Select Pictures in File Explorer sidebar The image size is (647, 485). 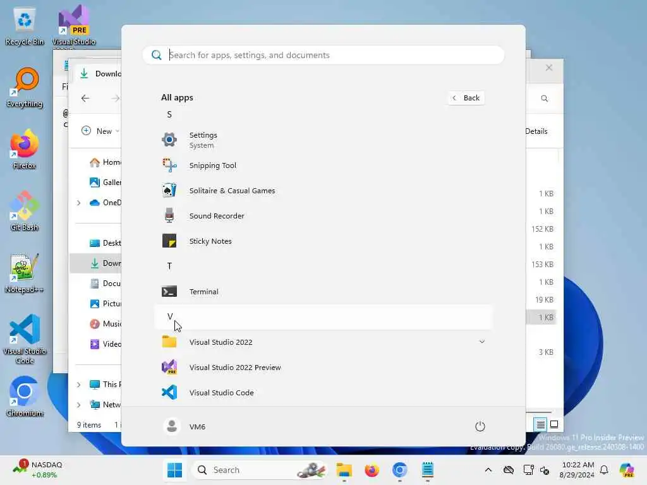click(x=106, y=304)
